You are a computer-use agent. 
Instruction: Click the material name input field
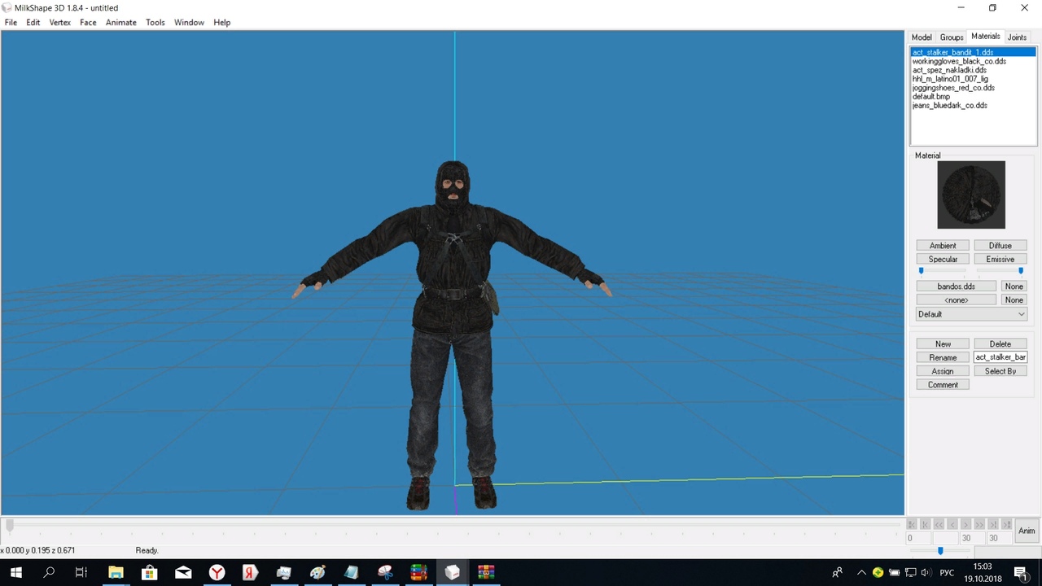pyautogui.click(x=1000, y=357)
